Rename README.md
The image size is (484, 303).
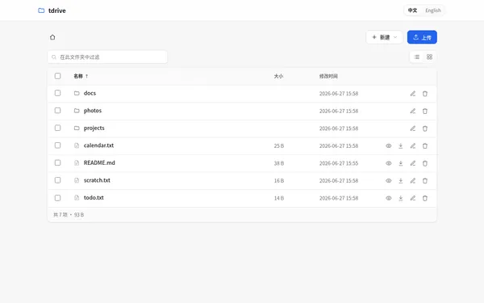pos(413,163)
